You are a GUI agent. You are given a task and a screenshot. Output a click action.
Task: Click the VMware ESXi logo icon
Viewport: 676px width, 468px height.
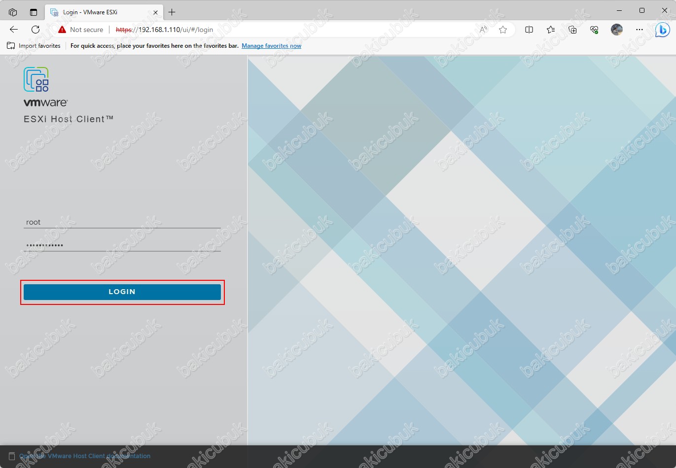click(36, 79)
